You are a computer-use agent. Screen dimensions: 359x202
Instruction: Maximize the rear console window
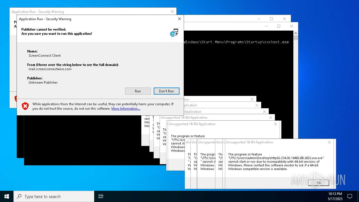(x=271, y=19)
